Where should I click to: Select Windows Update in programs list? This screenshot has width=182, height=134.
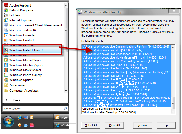pos(21,80)
